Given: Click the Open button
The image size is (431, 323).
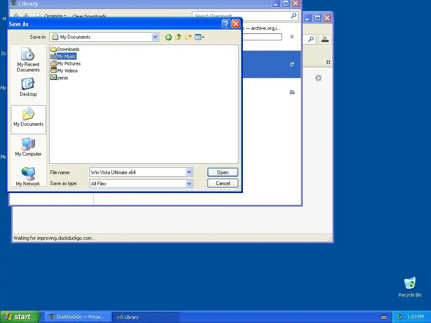Looking at the screenshot, I should click(223, 172).
